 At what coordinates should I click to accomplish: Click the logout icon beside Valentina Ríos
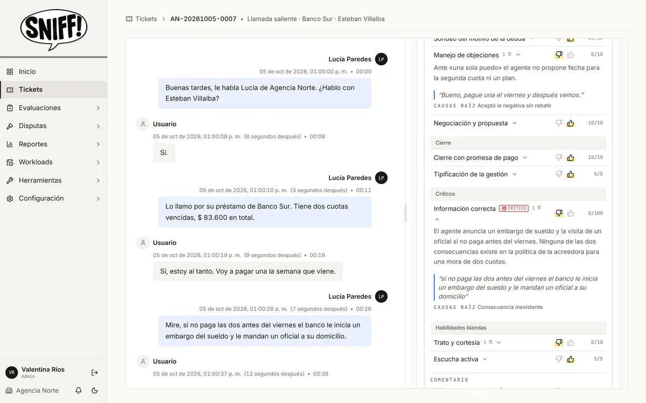point(95,372)
